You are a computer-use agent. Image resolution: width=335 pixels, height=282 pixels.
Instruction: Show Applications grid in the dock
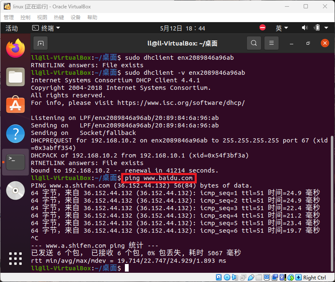[15, 259]
